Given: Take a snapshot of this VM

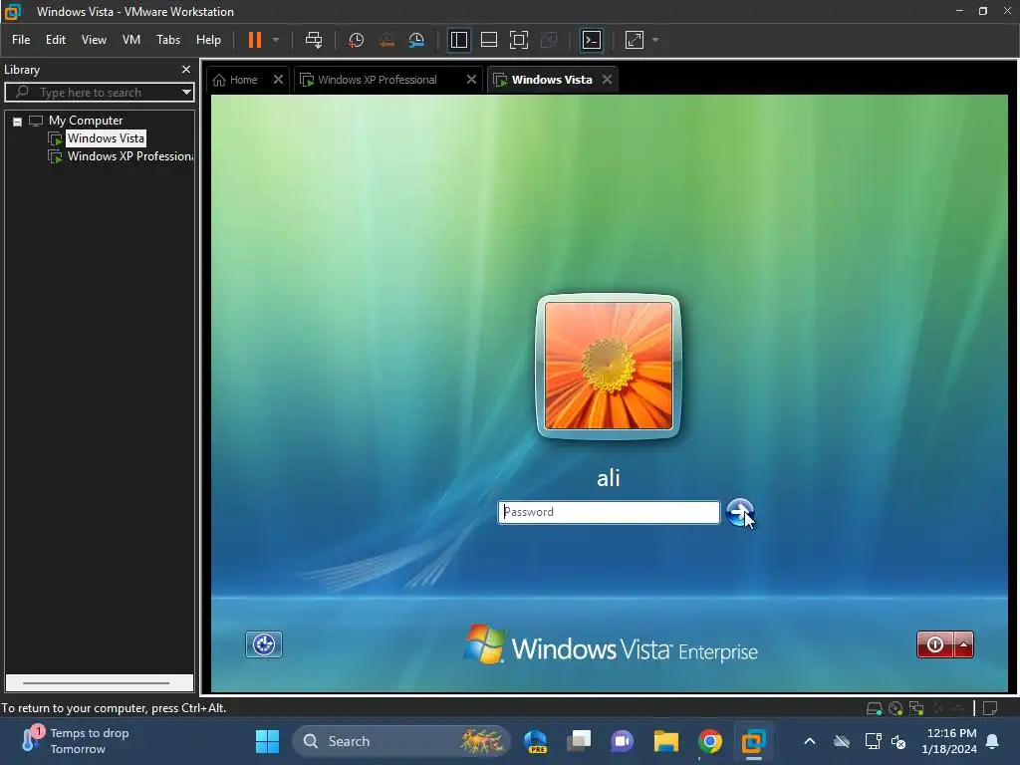Looking at the screenshot, I should tap(356, 40).
